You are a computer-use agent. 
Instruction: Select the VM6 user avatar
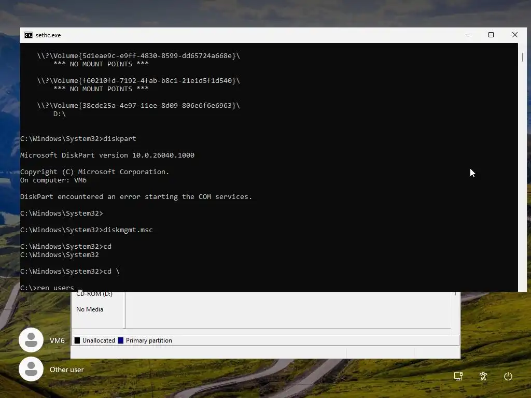(31, 340)
